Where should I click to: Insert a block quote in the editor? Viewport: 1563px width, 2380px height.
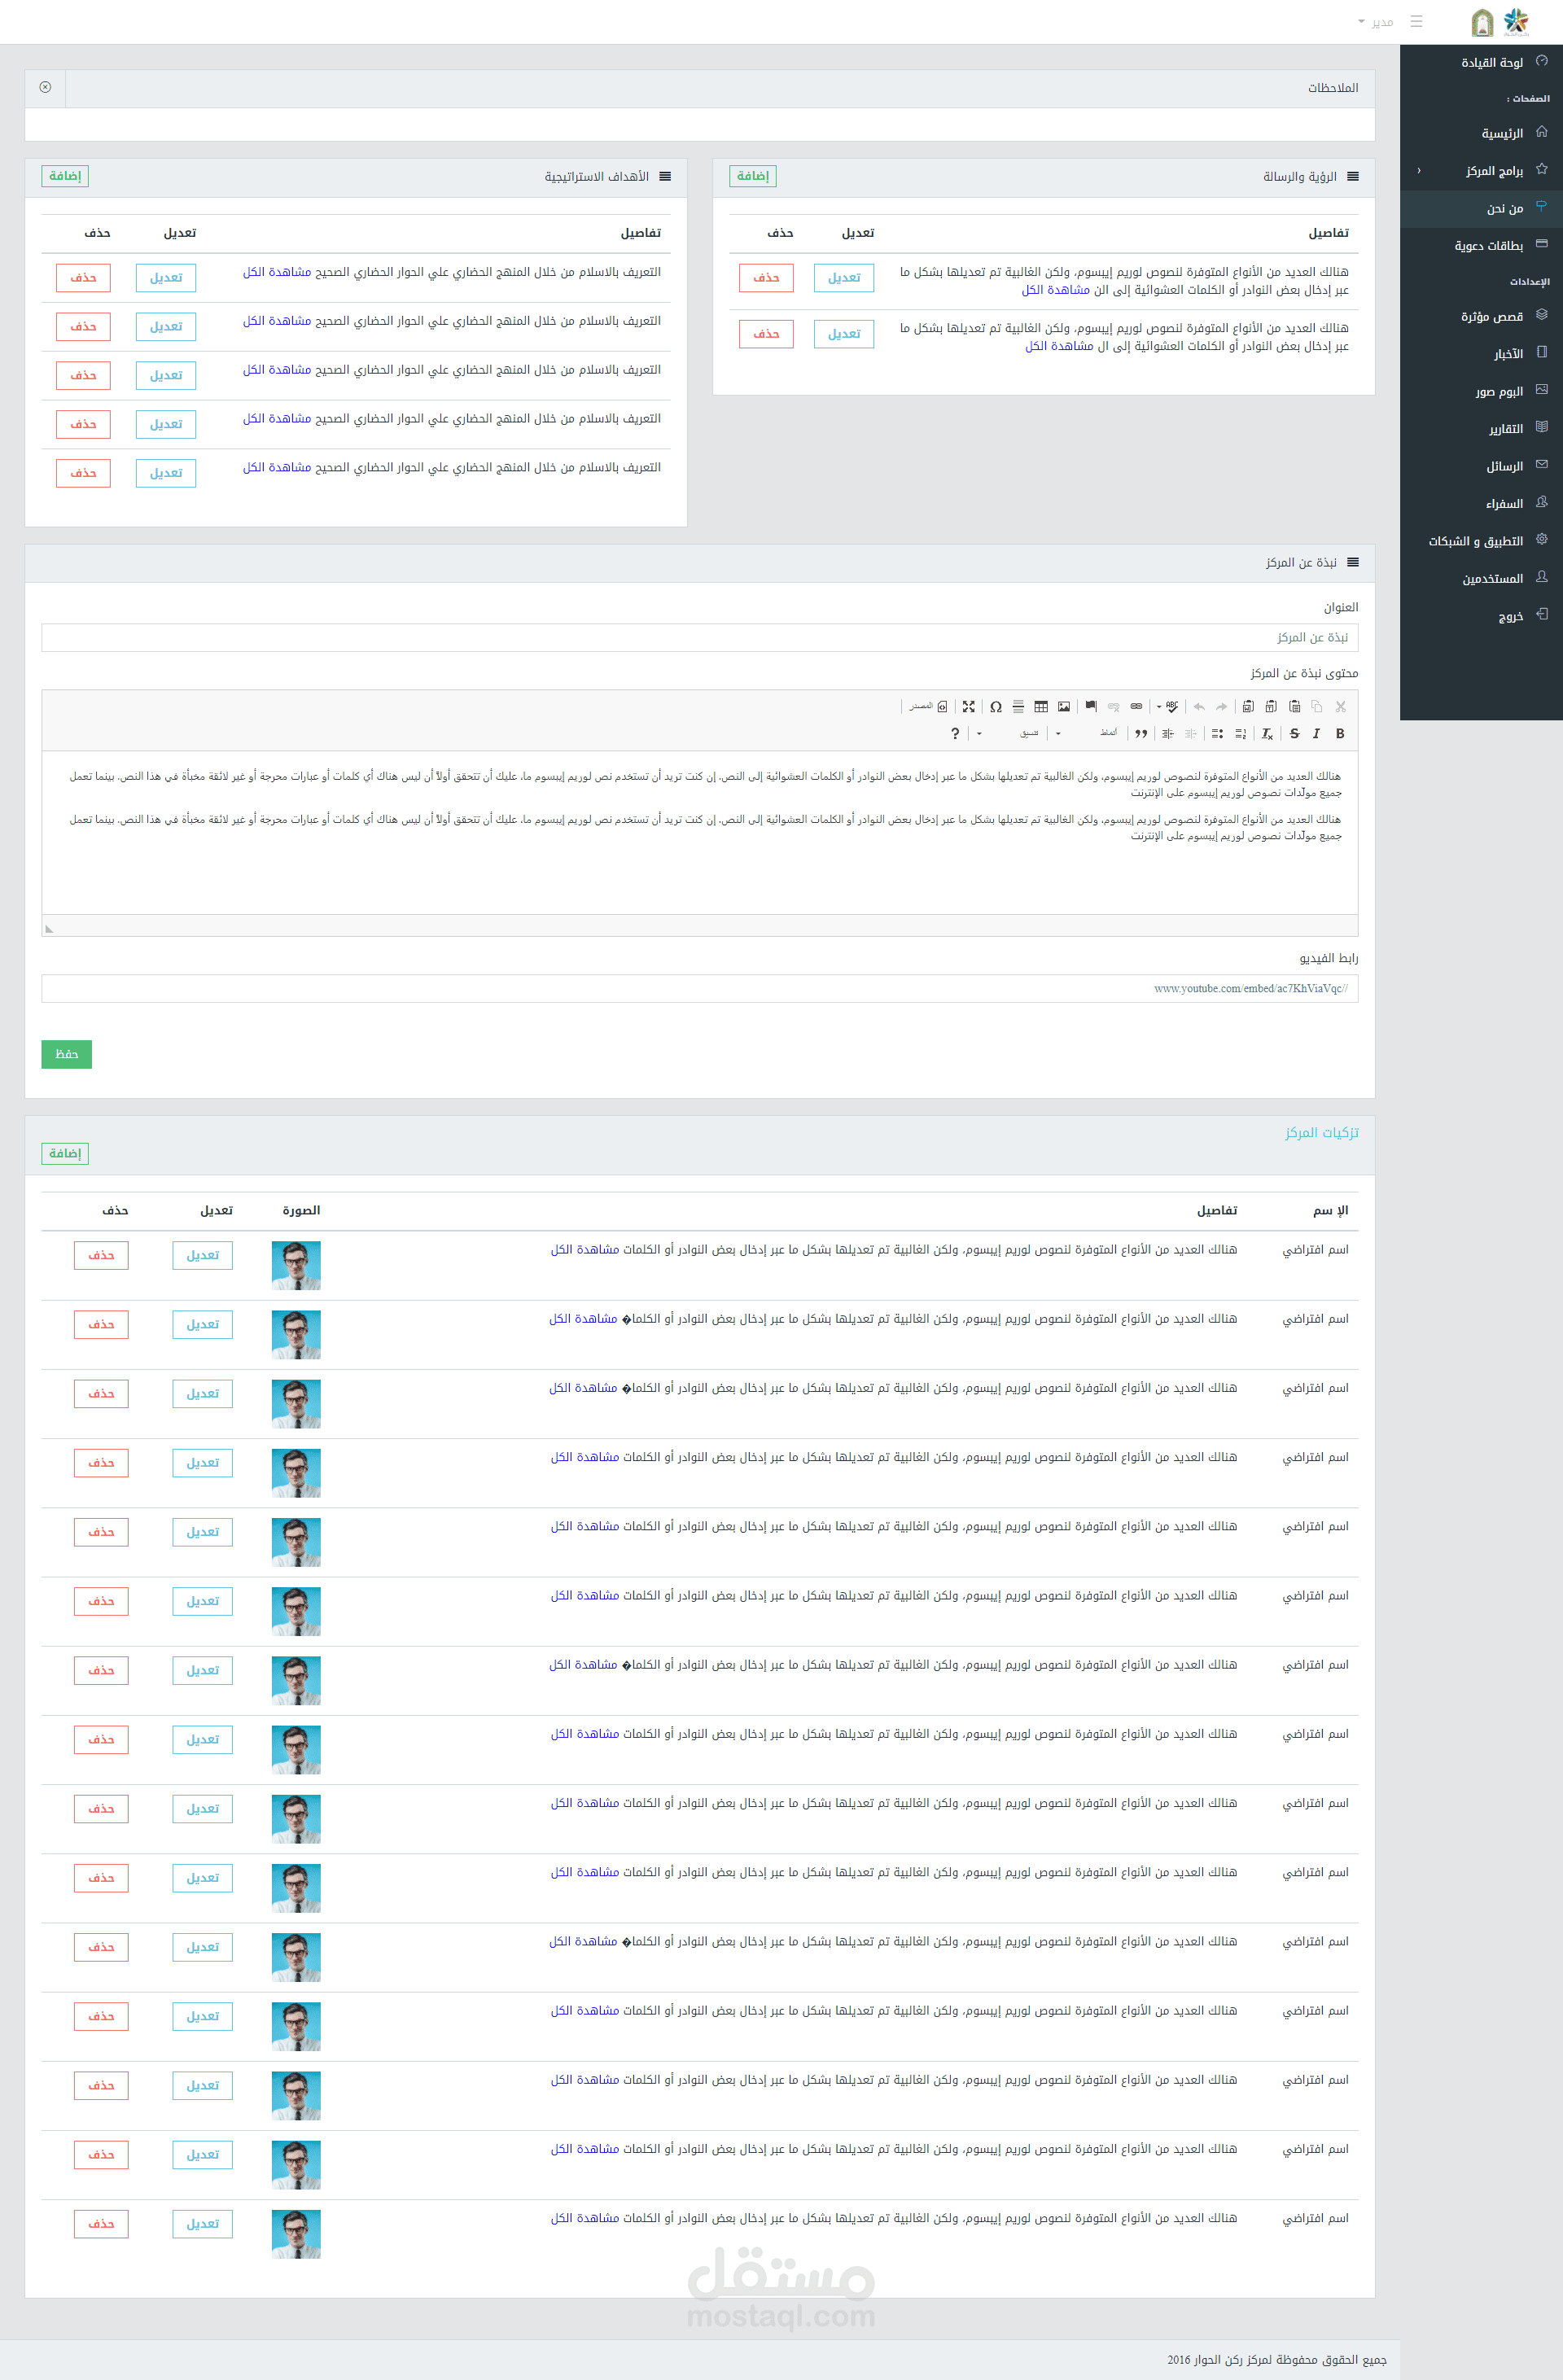point(1141,734)
